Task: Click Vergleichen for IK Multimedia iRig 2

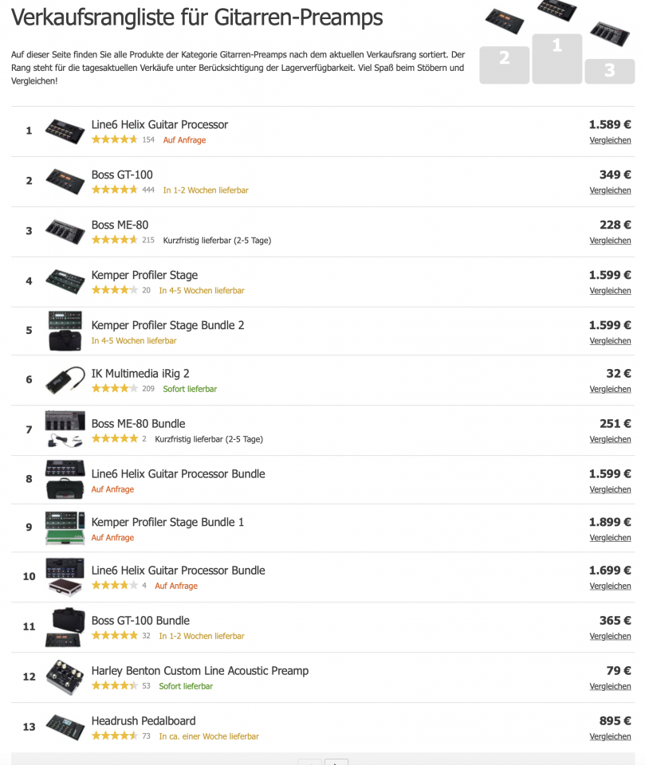Action: click(610, 390)
